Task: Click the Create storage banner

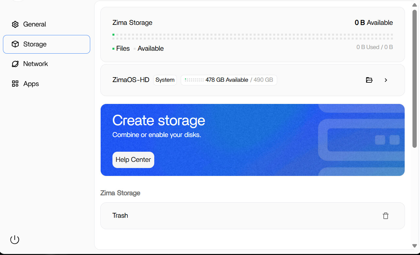Action: click(253, 140)
